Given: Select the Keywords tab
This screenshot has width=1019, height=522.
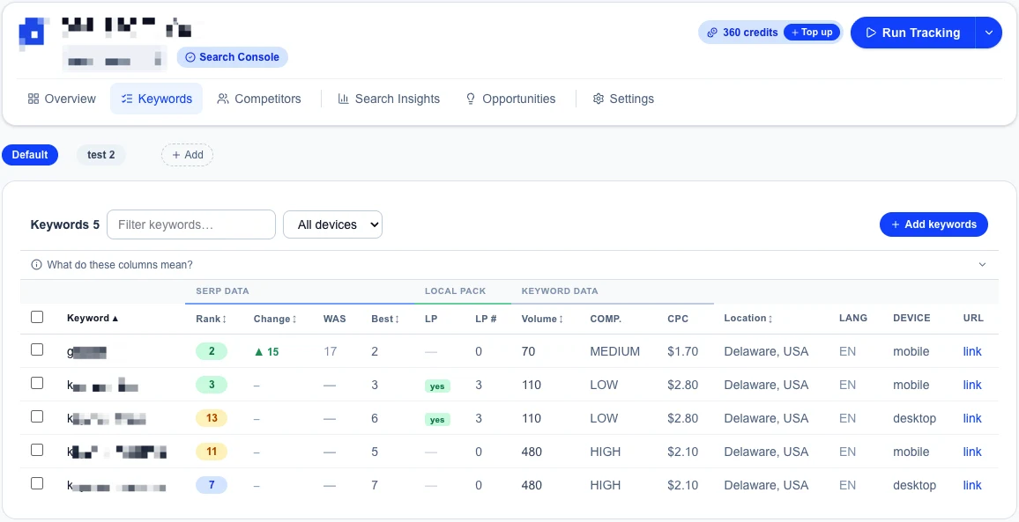Looking at the screenshot, I should [x=157, y=99].
